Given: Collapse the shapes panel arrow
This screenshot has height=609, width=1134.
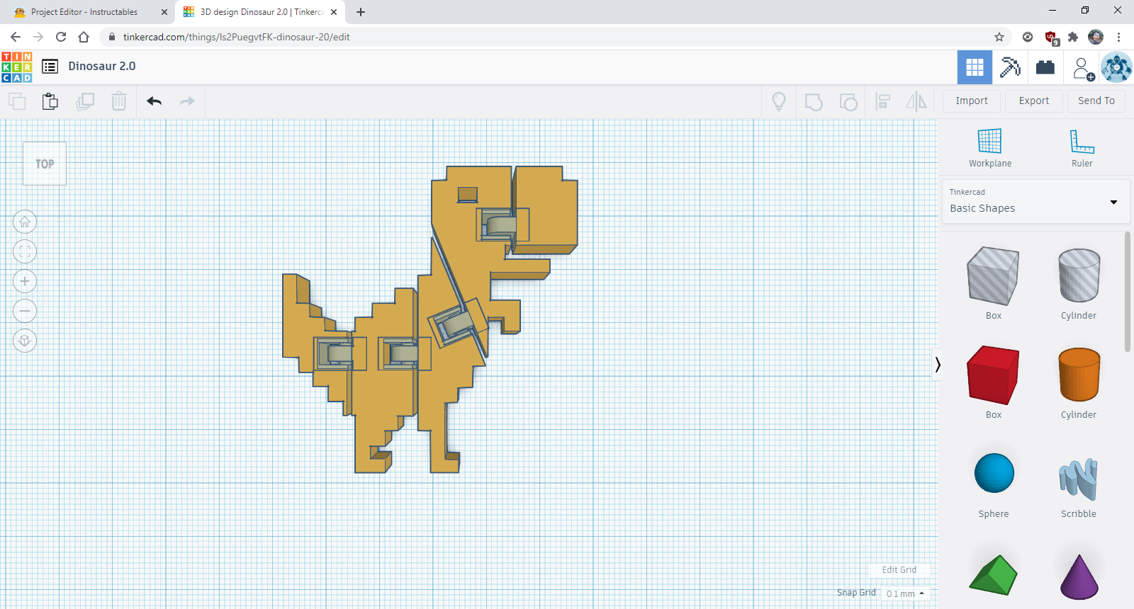Looking at the screenshot, I should click(x=938, y=365).
